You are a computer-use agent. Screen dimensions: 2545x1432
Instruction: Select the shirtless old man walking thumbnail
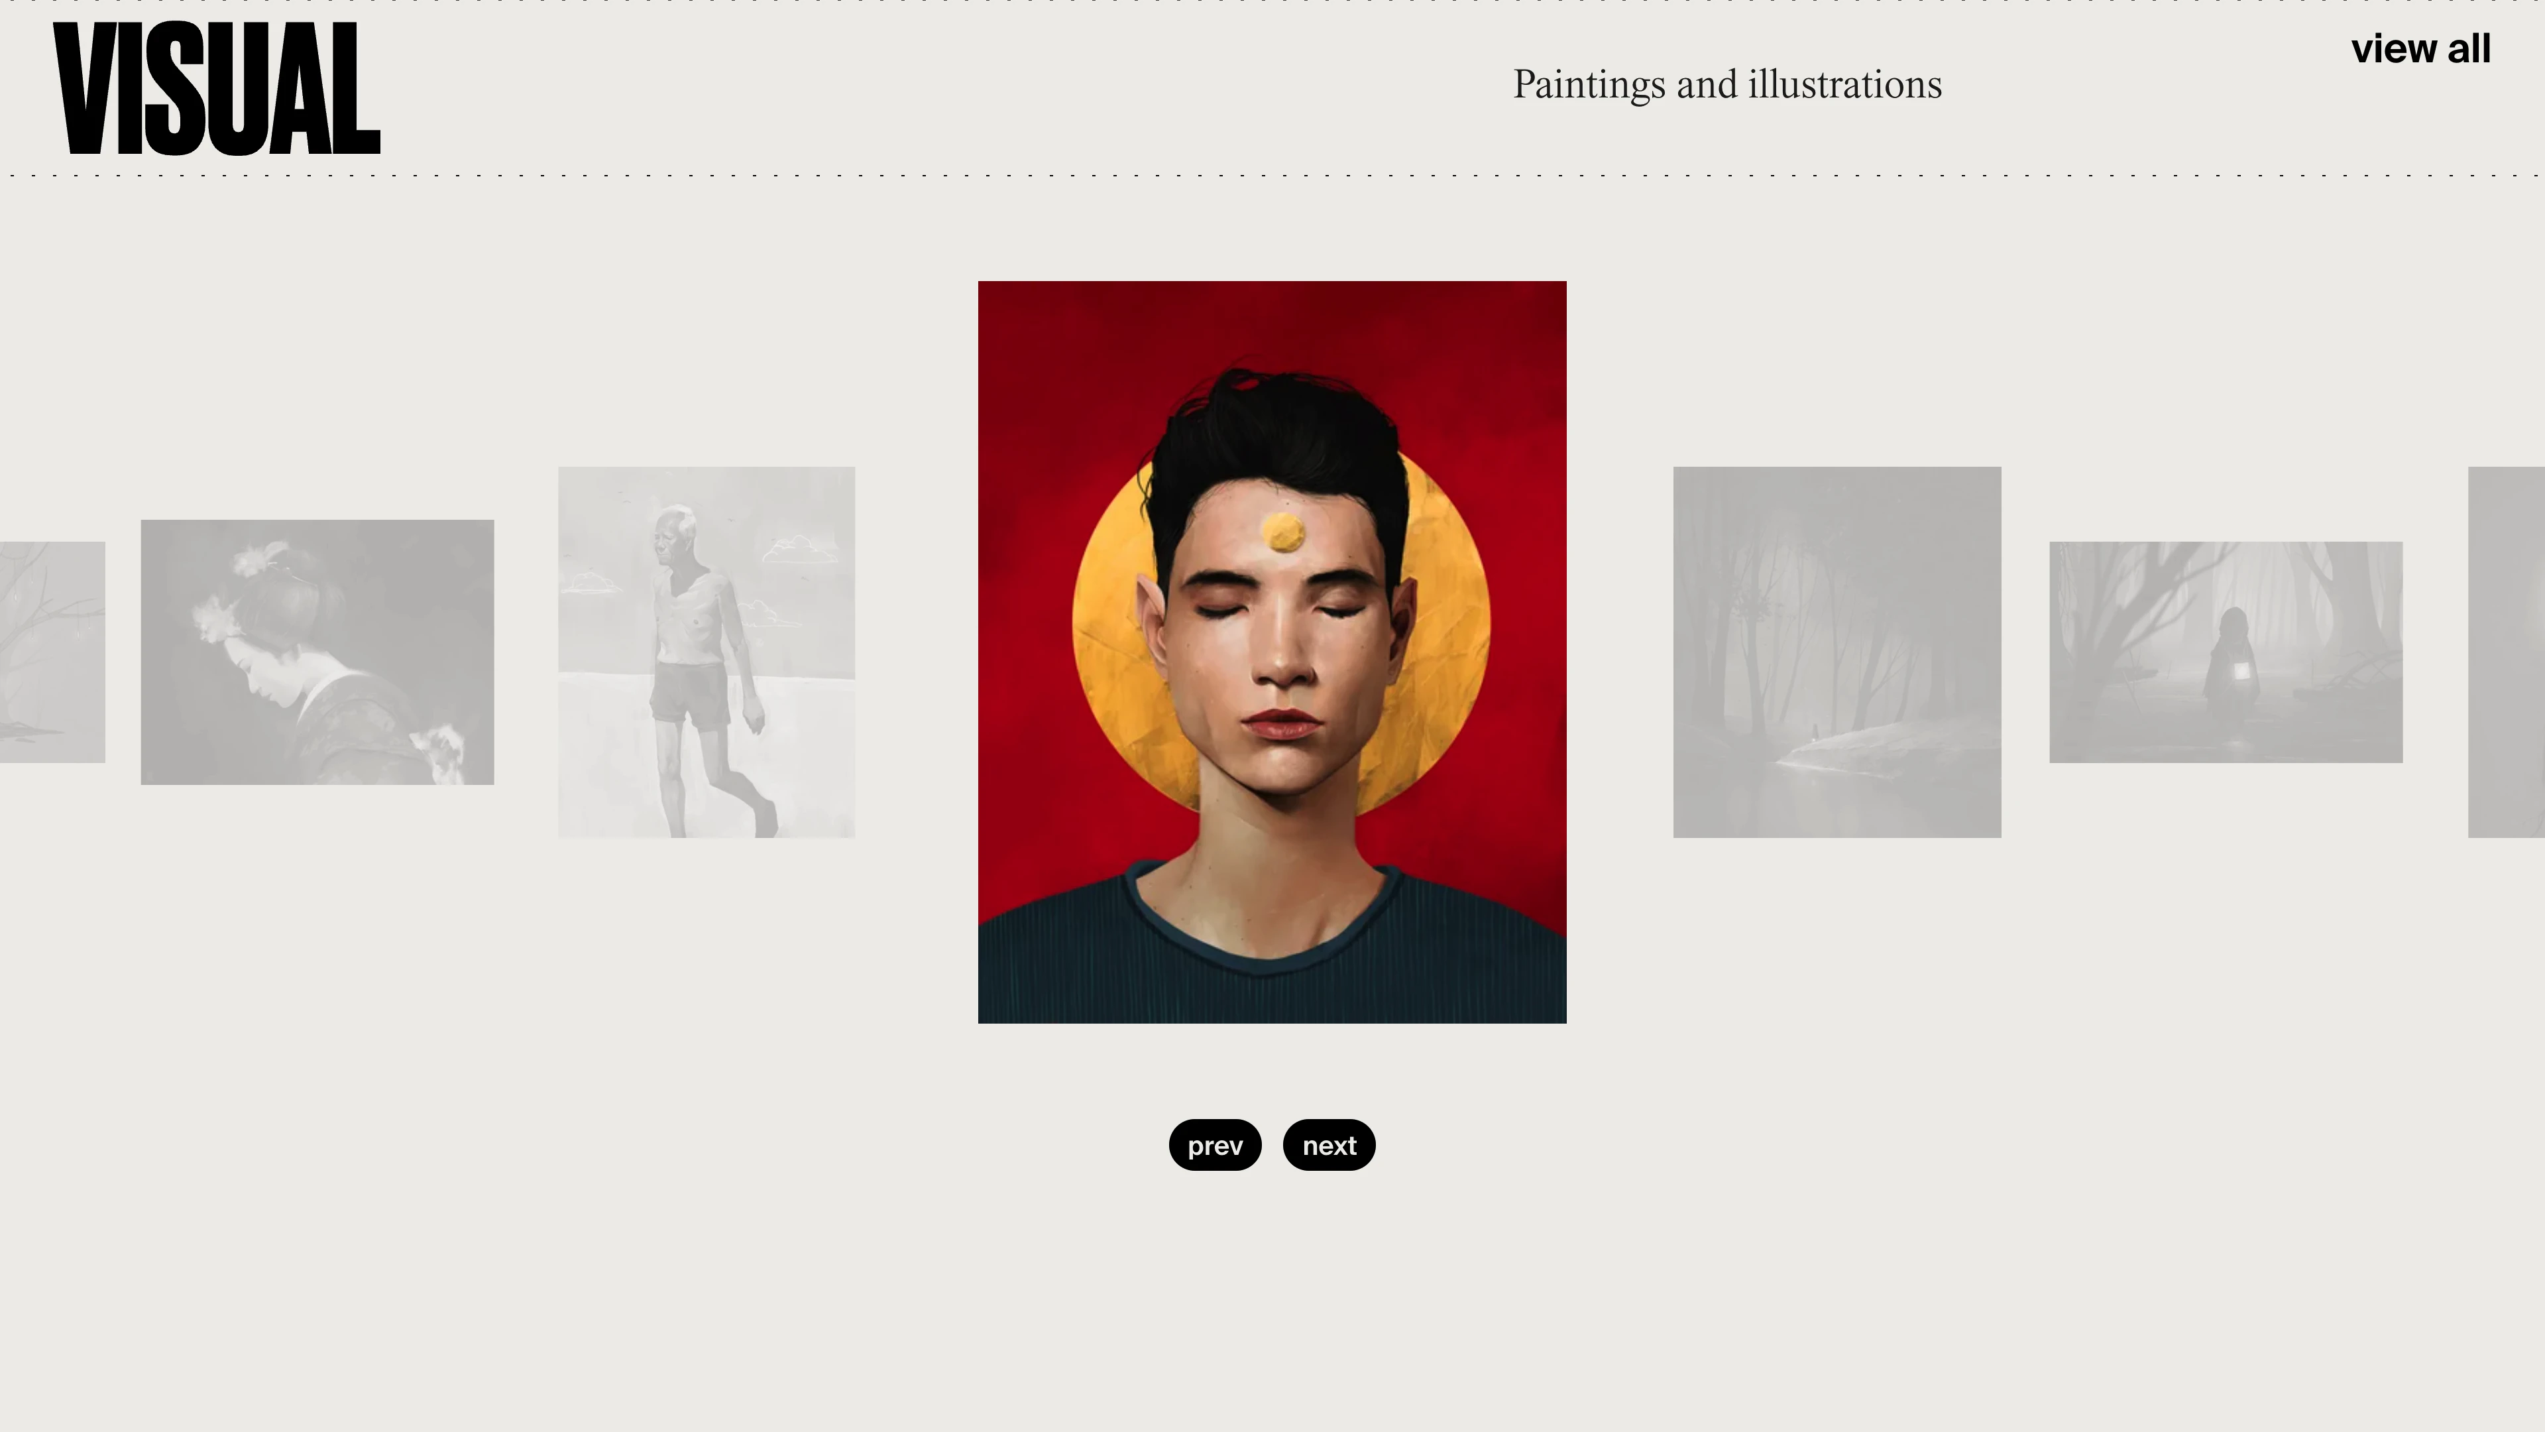click(707, 652)
